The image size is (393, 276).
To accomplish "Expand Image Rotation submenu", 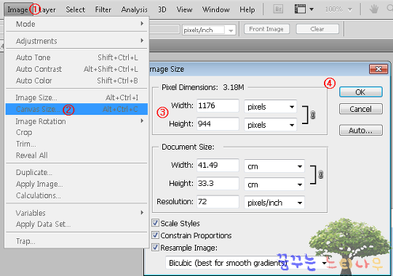I will pos(76,121).
